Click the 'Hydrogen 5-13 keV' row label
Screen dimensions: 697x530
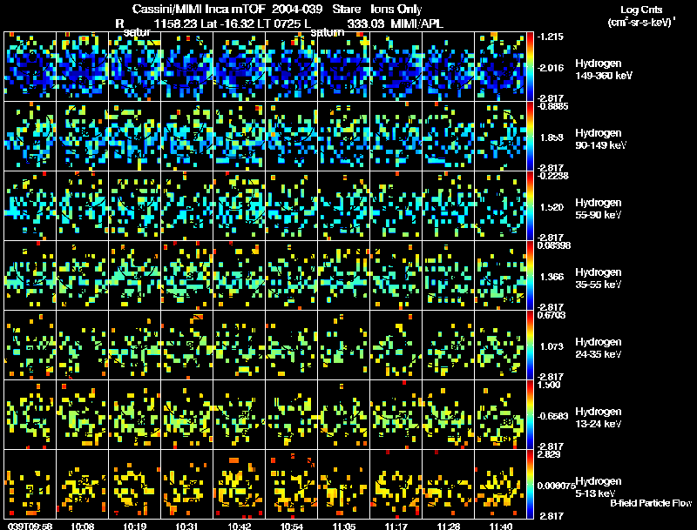[599, 487]
